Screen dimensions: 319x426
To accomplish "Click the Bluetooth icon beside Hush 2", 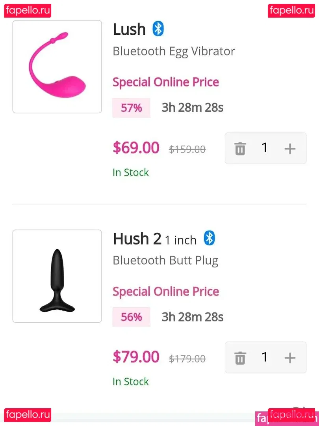I will point(209,238).
